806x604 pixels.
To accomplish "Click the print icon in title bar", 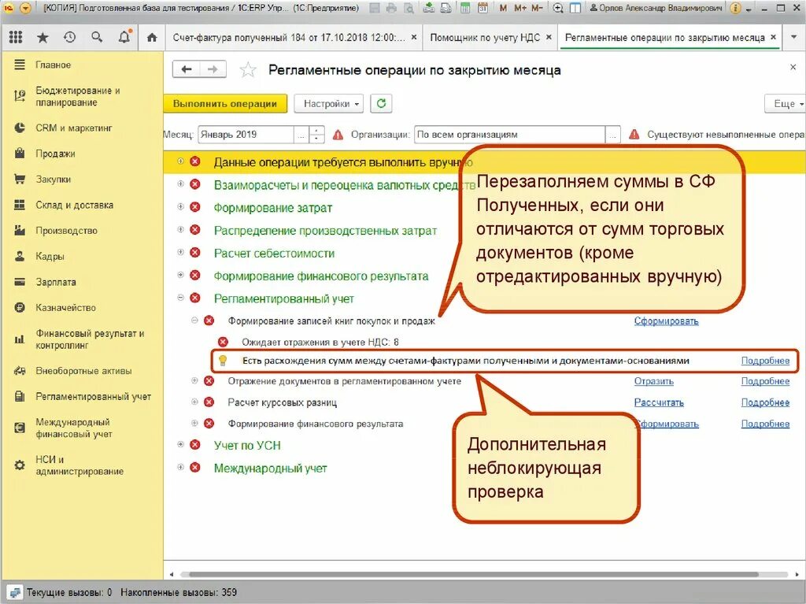I will point(392,8).
